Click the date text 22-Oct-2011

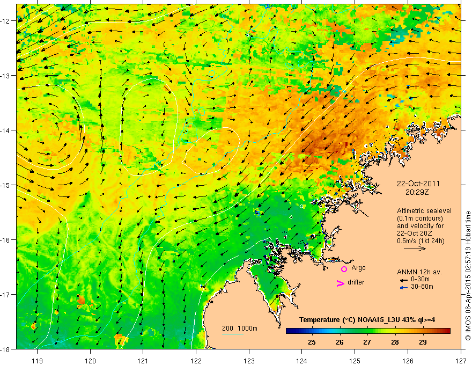[x=418, y=184]
